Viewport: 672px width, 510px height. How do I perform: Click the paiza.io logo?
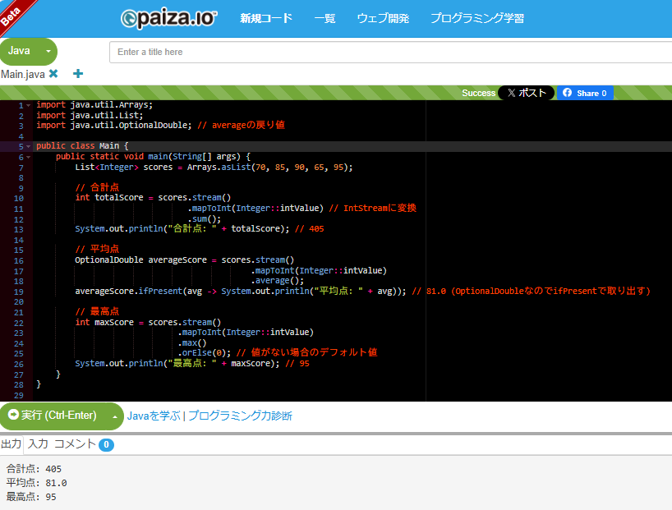click(168, 18)
